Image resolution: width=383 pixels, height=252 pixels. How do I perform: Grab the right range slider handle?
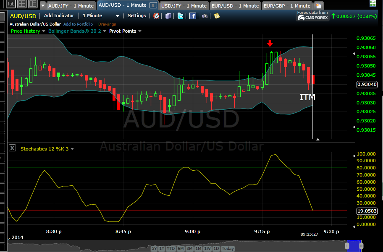pos(361,246)
